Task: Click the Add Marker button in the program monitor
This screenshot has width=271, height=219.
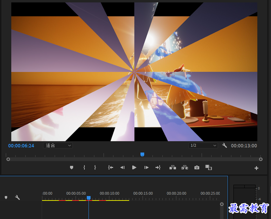Action: click(x=71, y=168)
